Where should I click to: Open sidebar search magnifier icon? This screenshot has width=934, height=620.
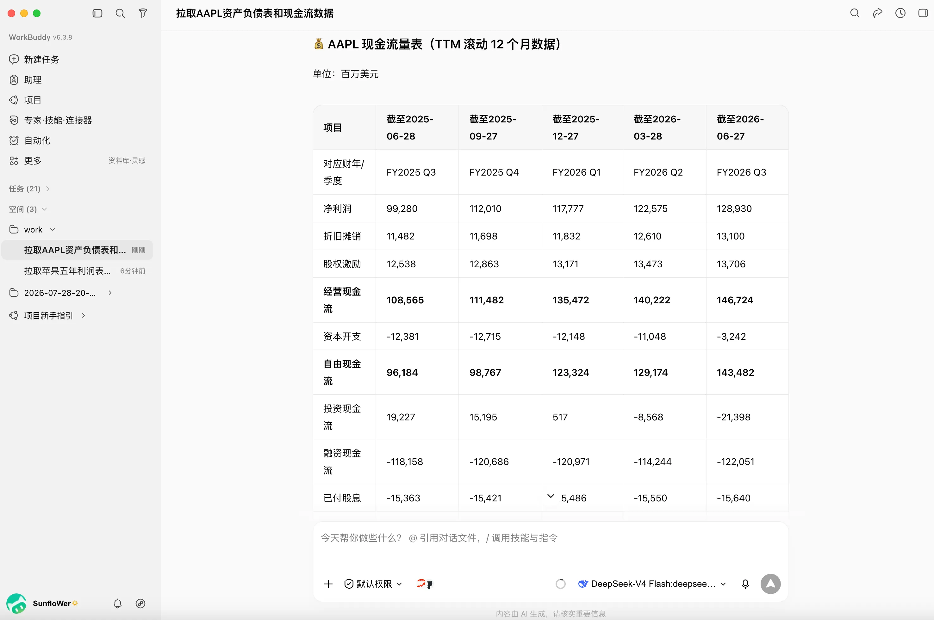(x=120, y=13)
